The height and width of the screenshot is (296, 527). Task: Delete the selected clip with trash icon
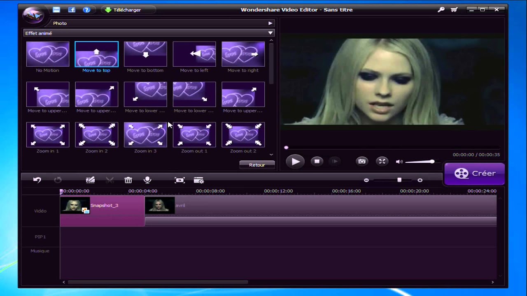[128, 180]
